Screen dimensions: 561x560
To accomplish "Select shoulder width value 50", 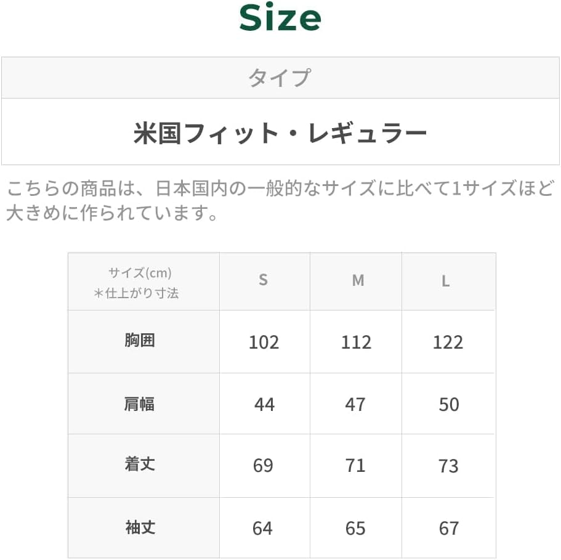I will coord(449,404).
